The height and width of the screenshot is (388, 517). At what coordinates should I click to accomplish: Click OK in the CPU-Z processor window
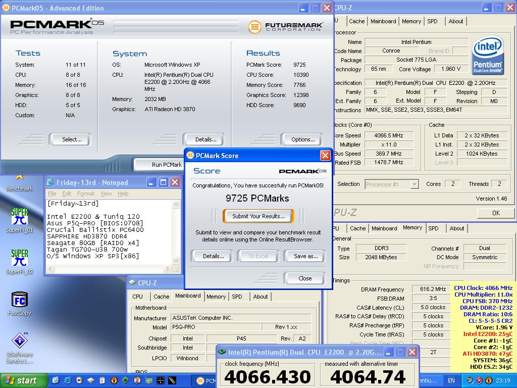click(x=496, y=213)
